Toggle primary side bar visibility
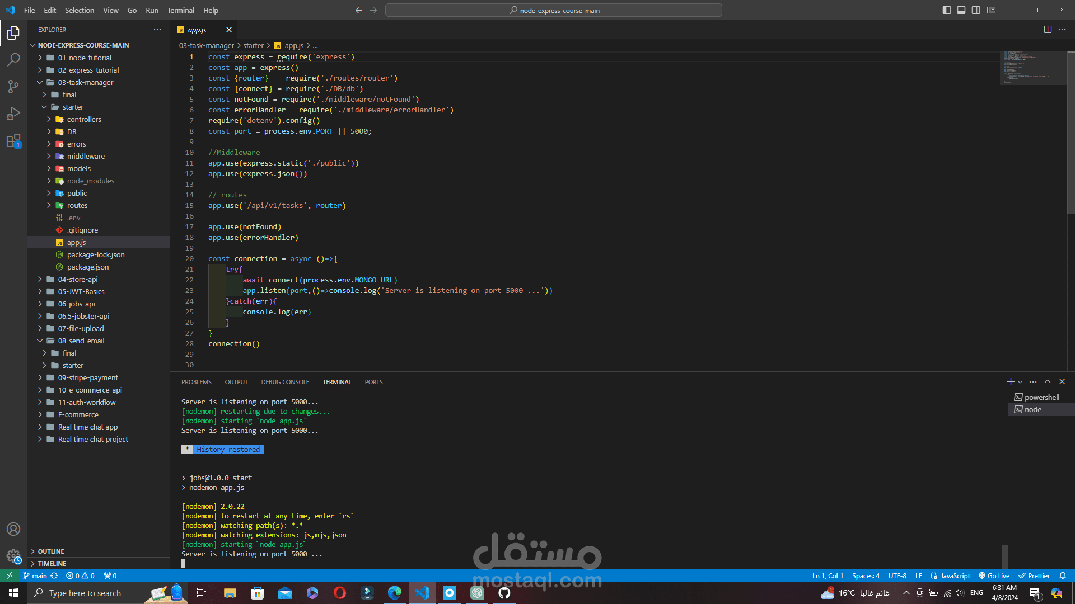Screen dimensions: 1075x604 947,10
